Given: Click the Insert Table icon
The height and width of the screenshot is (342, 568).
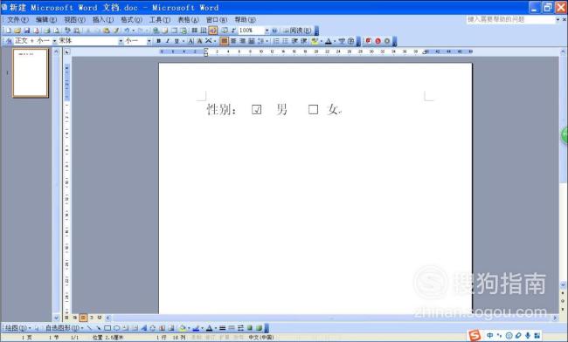Looking at the screenshot, I should pos(175,31).
